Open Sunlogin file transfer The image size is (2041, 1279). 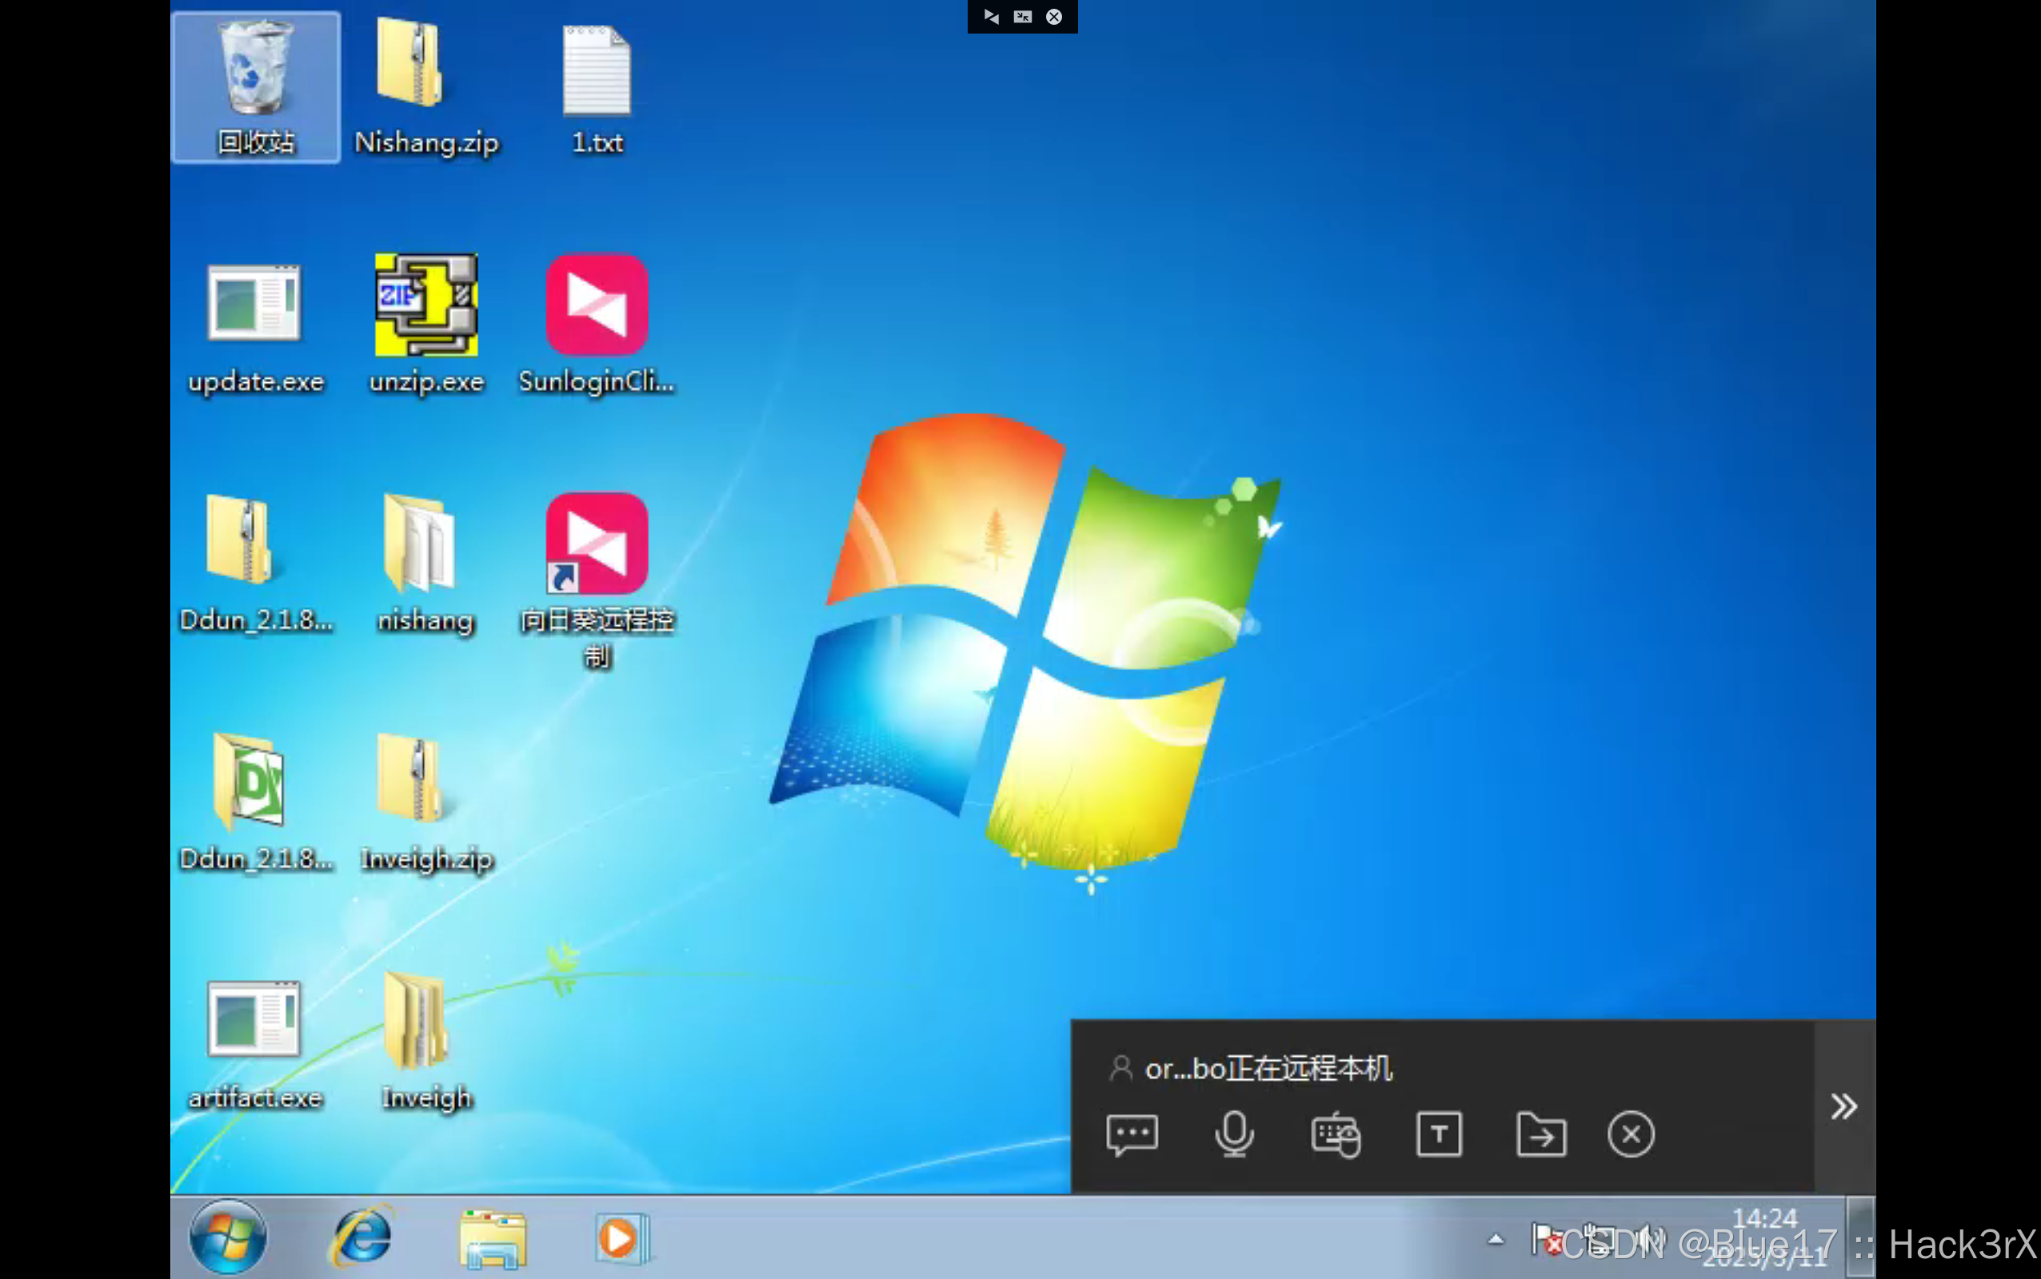point(1540,1134)
